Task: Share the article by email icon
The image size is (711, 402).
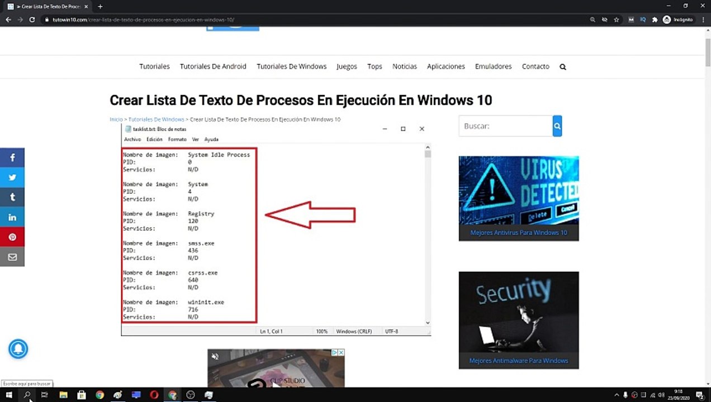Action: coord(12,257)
